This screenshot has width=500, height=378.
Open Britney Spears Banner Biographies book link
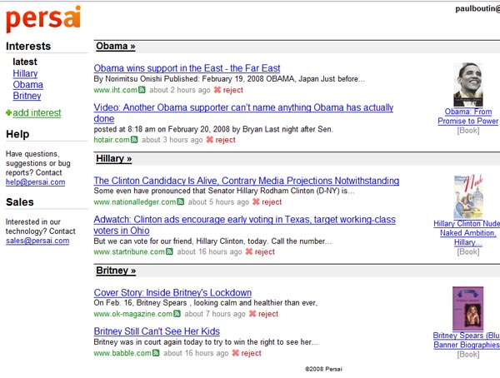[x=467, y=340]
